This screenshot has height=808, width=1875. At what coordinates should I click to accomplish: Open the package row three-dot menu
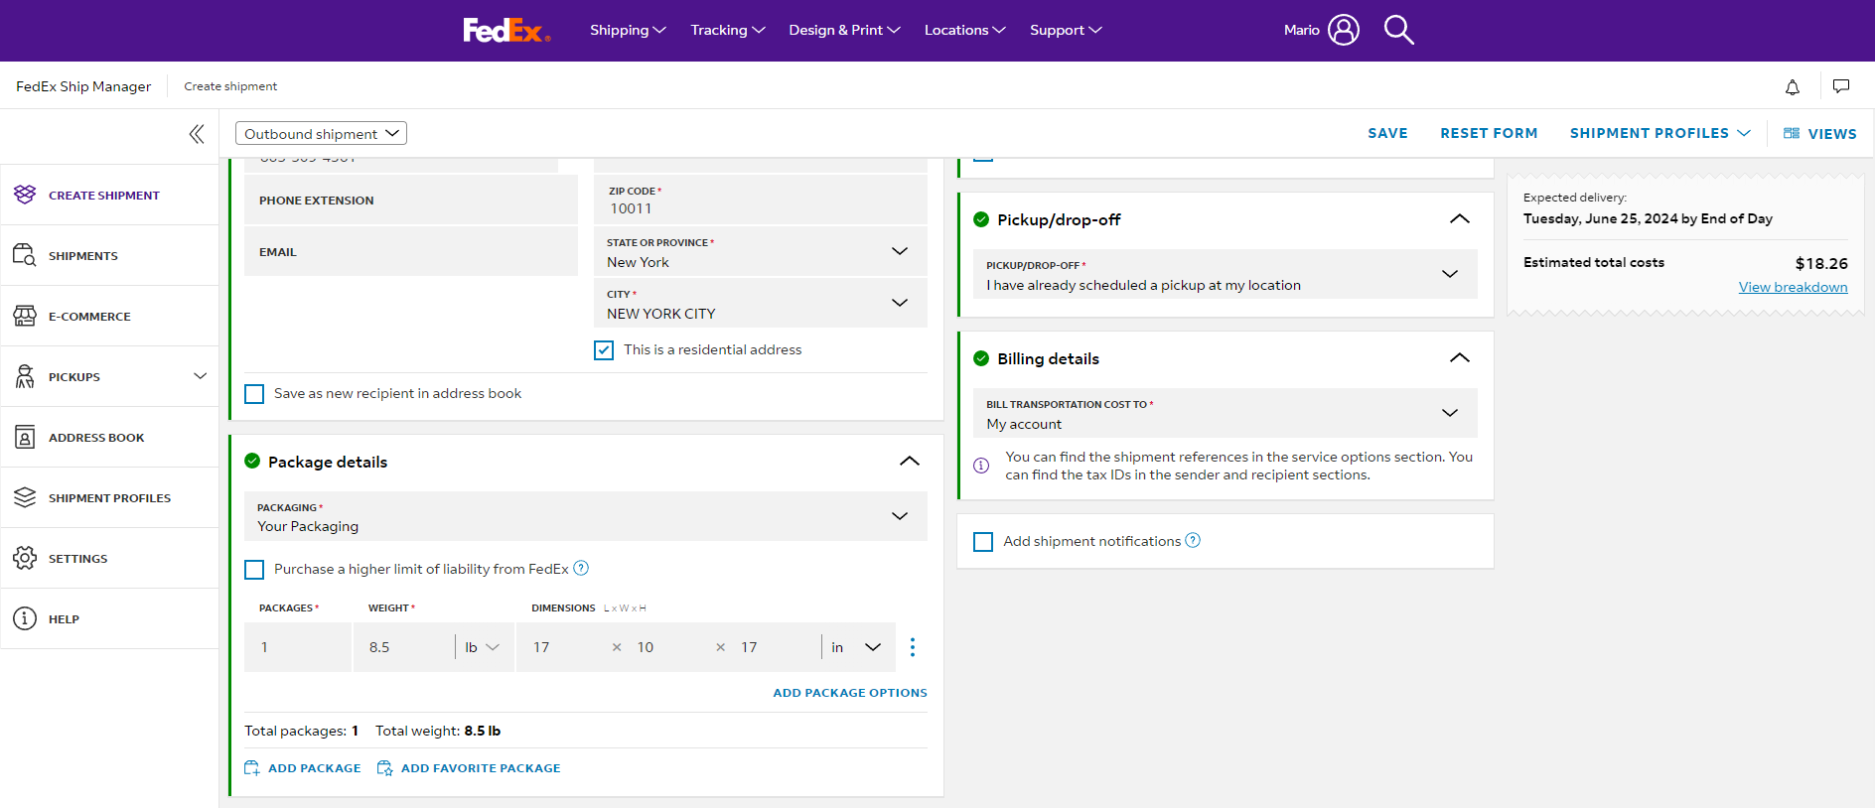(x=913, y=647)
